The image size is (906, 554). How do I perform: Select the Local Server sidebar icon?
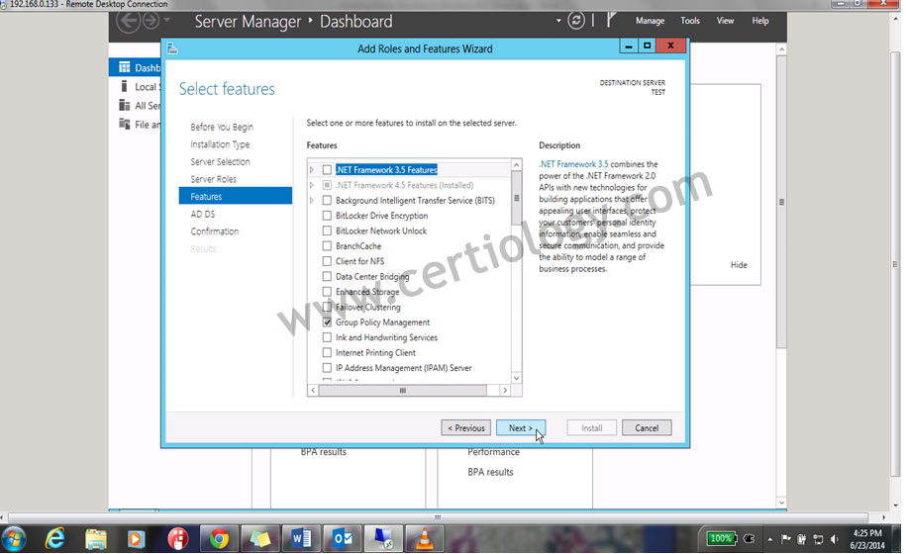click(124, 87)
